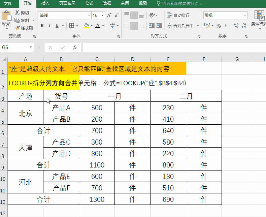Open the number format dropdown 常规
266x217 pixels.
pos(245,15)
